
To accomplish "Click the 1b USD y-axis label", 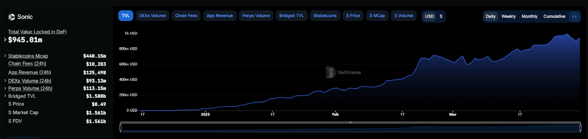I will click(x=131, y=33).
